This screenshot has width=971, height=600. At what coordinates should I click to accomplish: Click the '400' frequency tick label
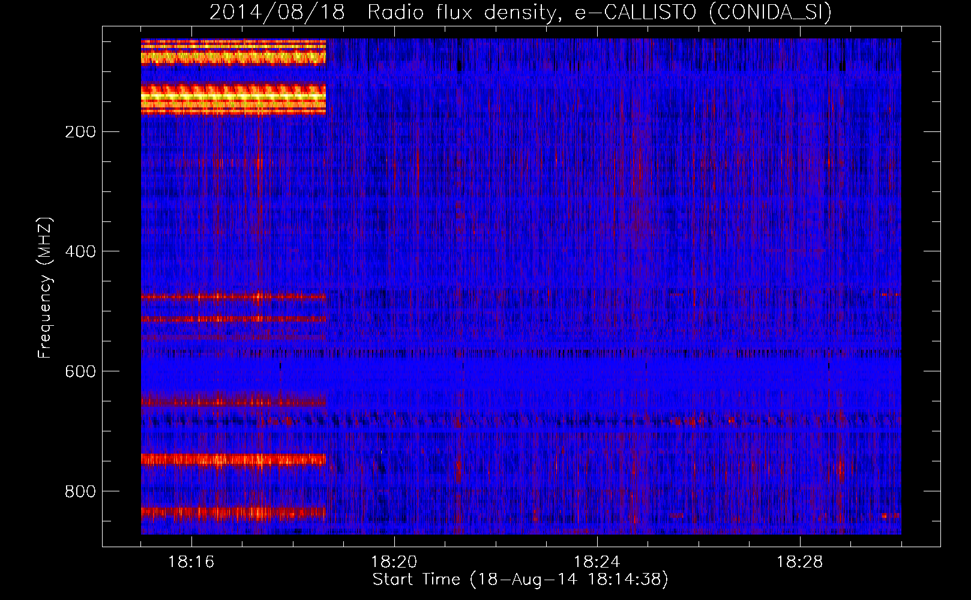(x=80, y=251)
